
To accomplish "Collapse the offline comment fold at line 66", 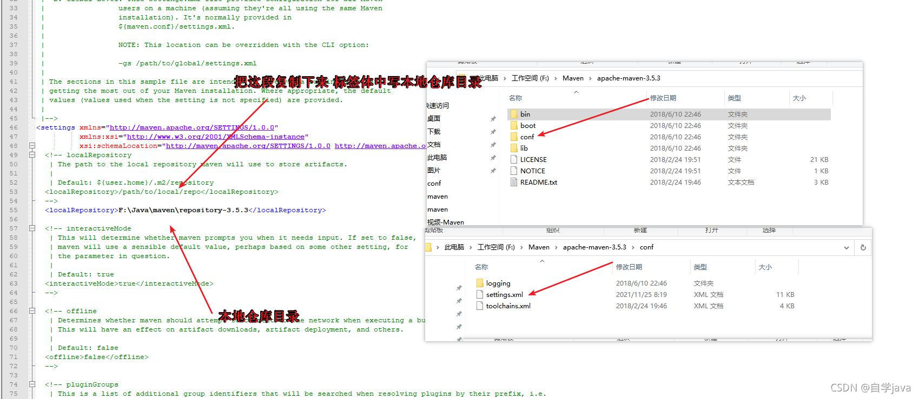I will click(32, 311).
